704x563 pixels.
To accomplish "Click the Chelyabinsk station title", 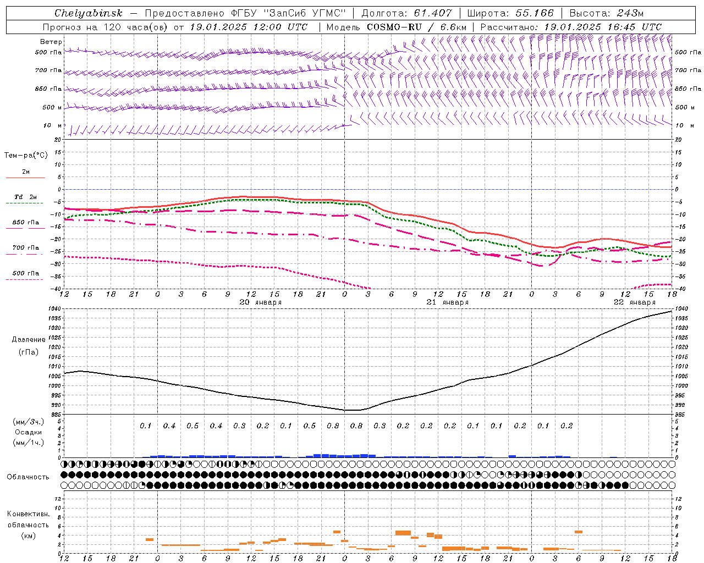I will pyautogui.click(x=89, y=13).
